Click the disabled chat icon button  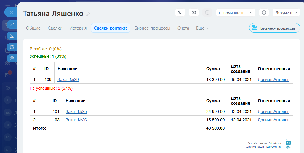[x=207, y=13]
